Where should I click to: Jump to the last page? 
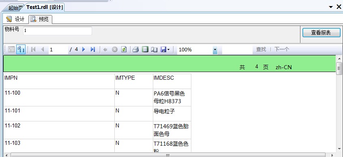[x=93, y=49]
